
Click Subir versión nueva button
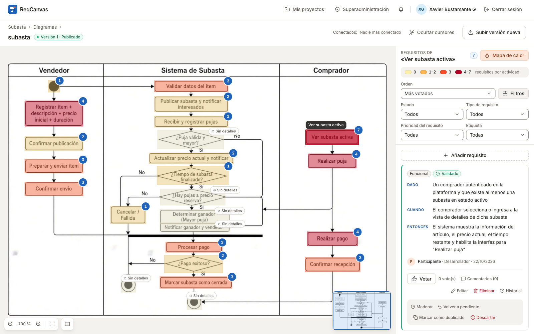494,32
